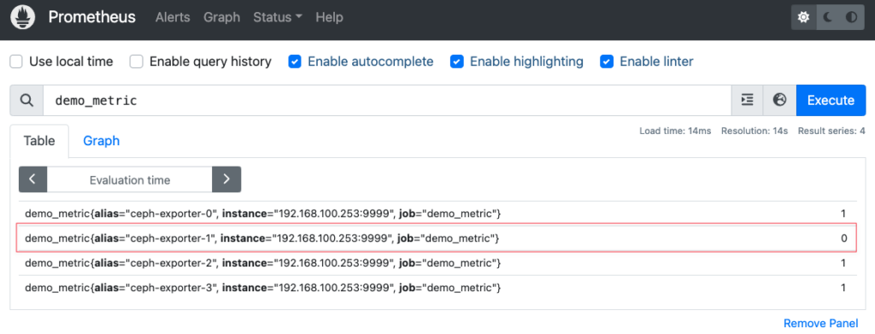Screen dimensions: 875x334
Task: Enable the Use local time checkbox
Action: click(17, 62)
